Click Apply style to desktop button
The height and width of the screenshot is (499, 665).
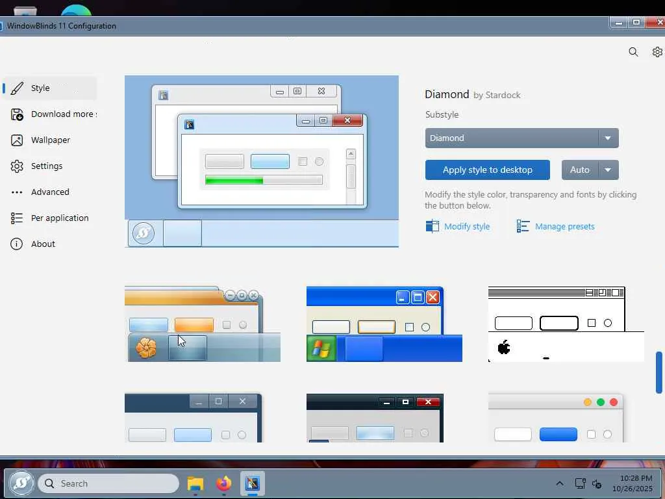[x=487, y=170]
